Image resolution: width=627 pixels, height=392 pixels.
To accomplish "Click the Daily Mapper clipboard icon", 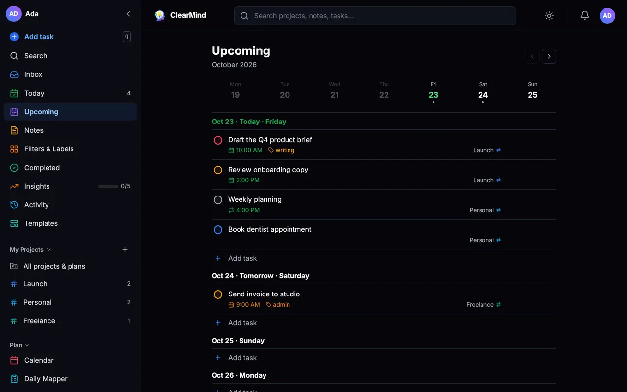I will point(14,379).
